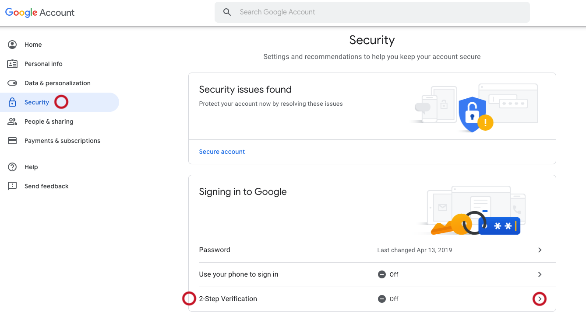Open Help via the question mark icon
The height and width of the screenshot is (319, 586).
13,166
